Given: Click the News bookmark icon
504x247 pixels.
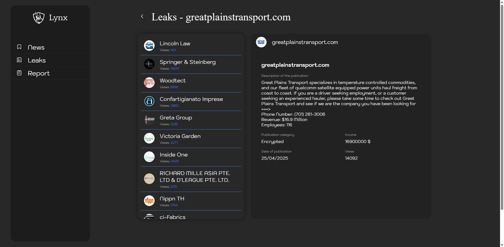Looking at the screenshot, I should coord(19,47).
